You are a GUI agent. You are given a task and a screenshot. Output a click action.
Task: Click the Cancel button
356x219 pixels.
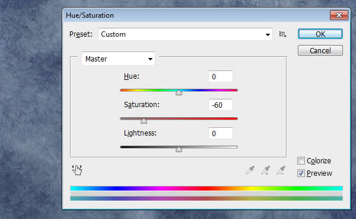tap(320, 50)
